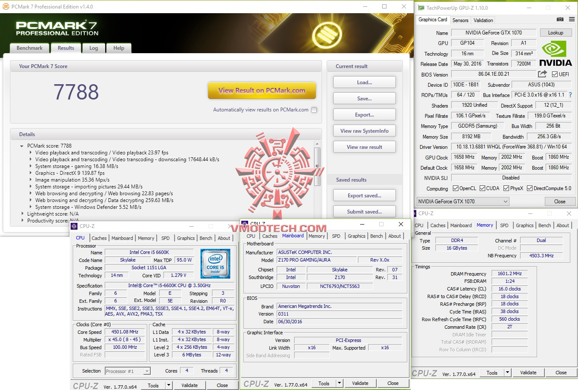This screenshot has height=390, width=578.
Task: Open the GeForce GTX 1070 card selector
Action: tap(462, 201)
